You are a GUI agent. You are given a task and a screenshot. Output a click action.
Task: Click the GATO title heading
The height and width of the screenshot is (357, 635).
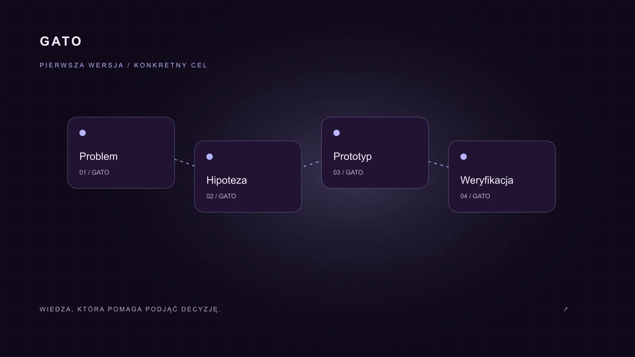point(61,41)
